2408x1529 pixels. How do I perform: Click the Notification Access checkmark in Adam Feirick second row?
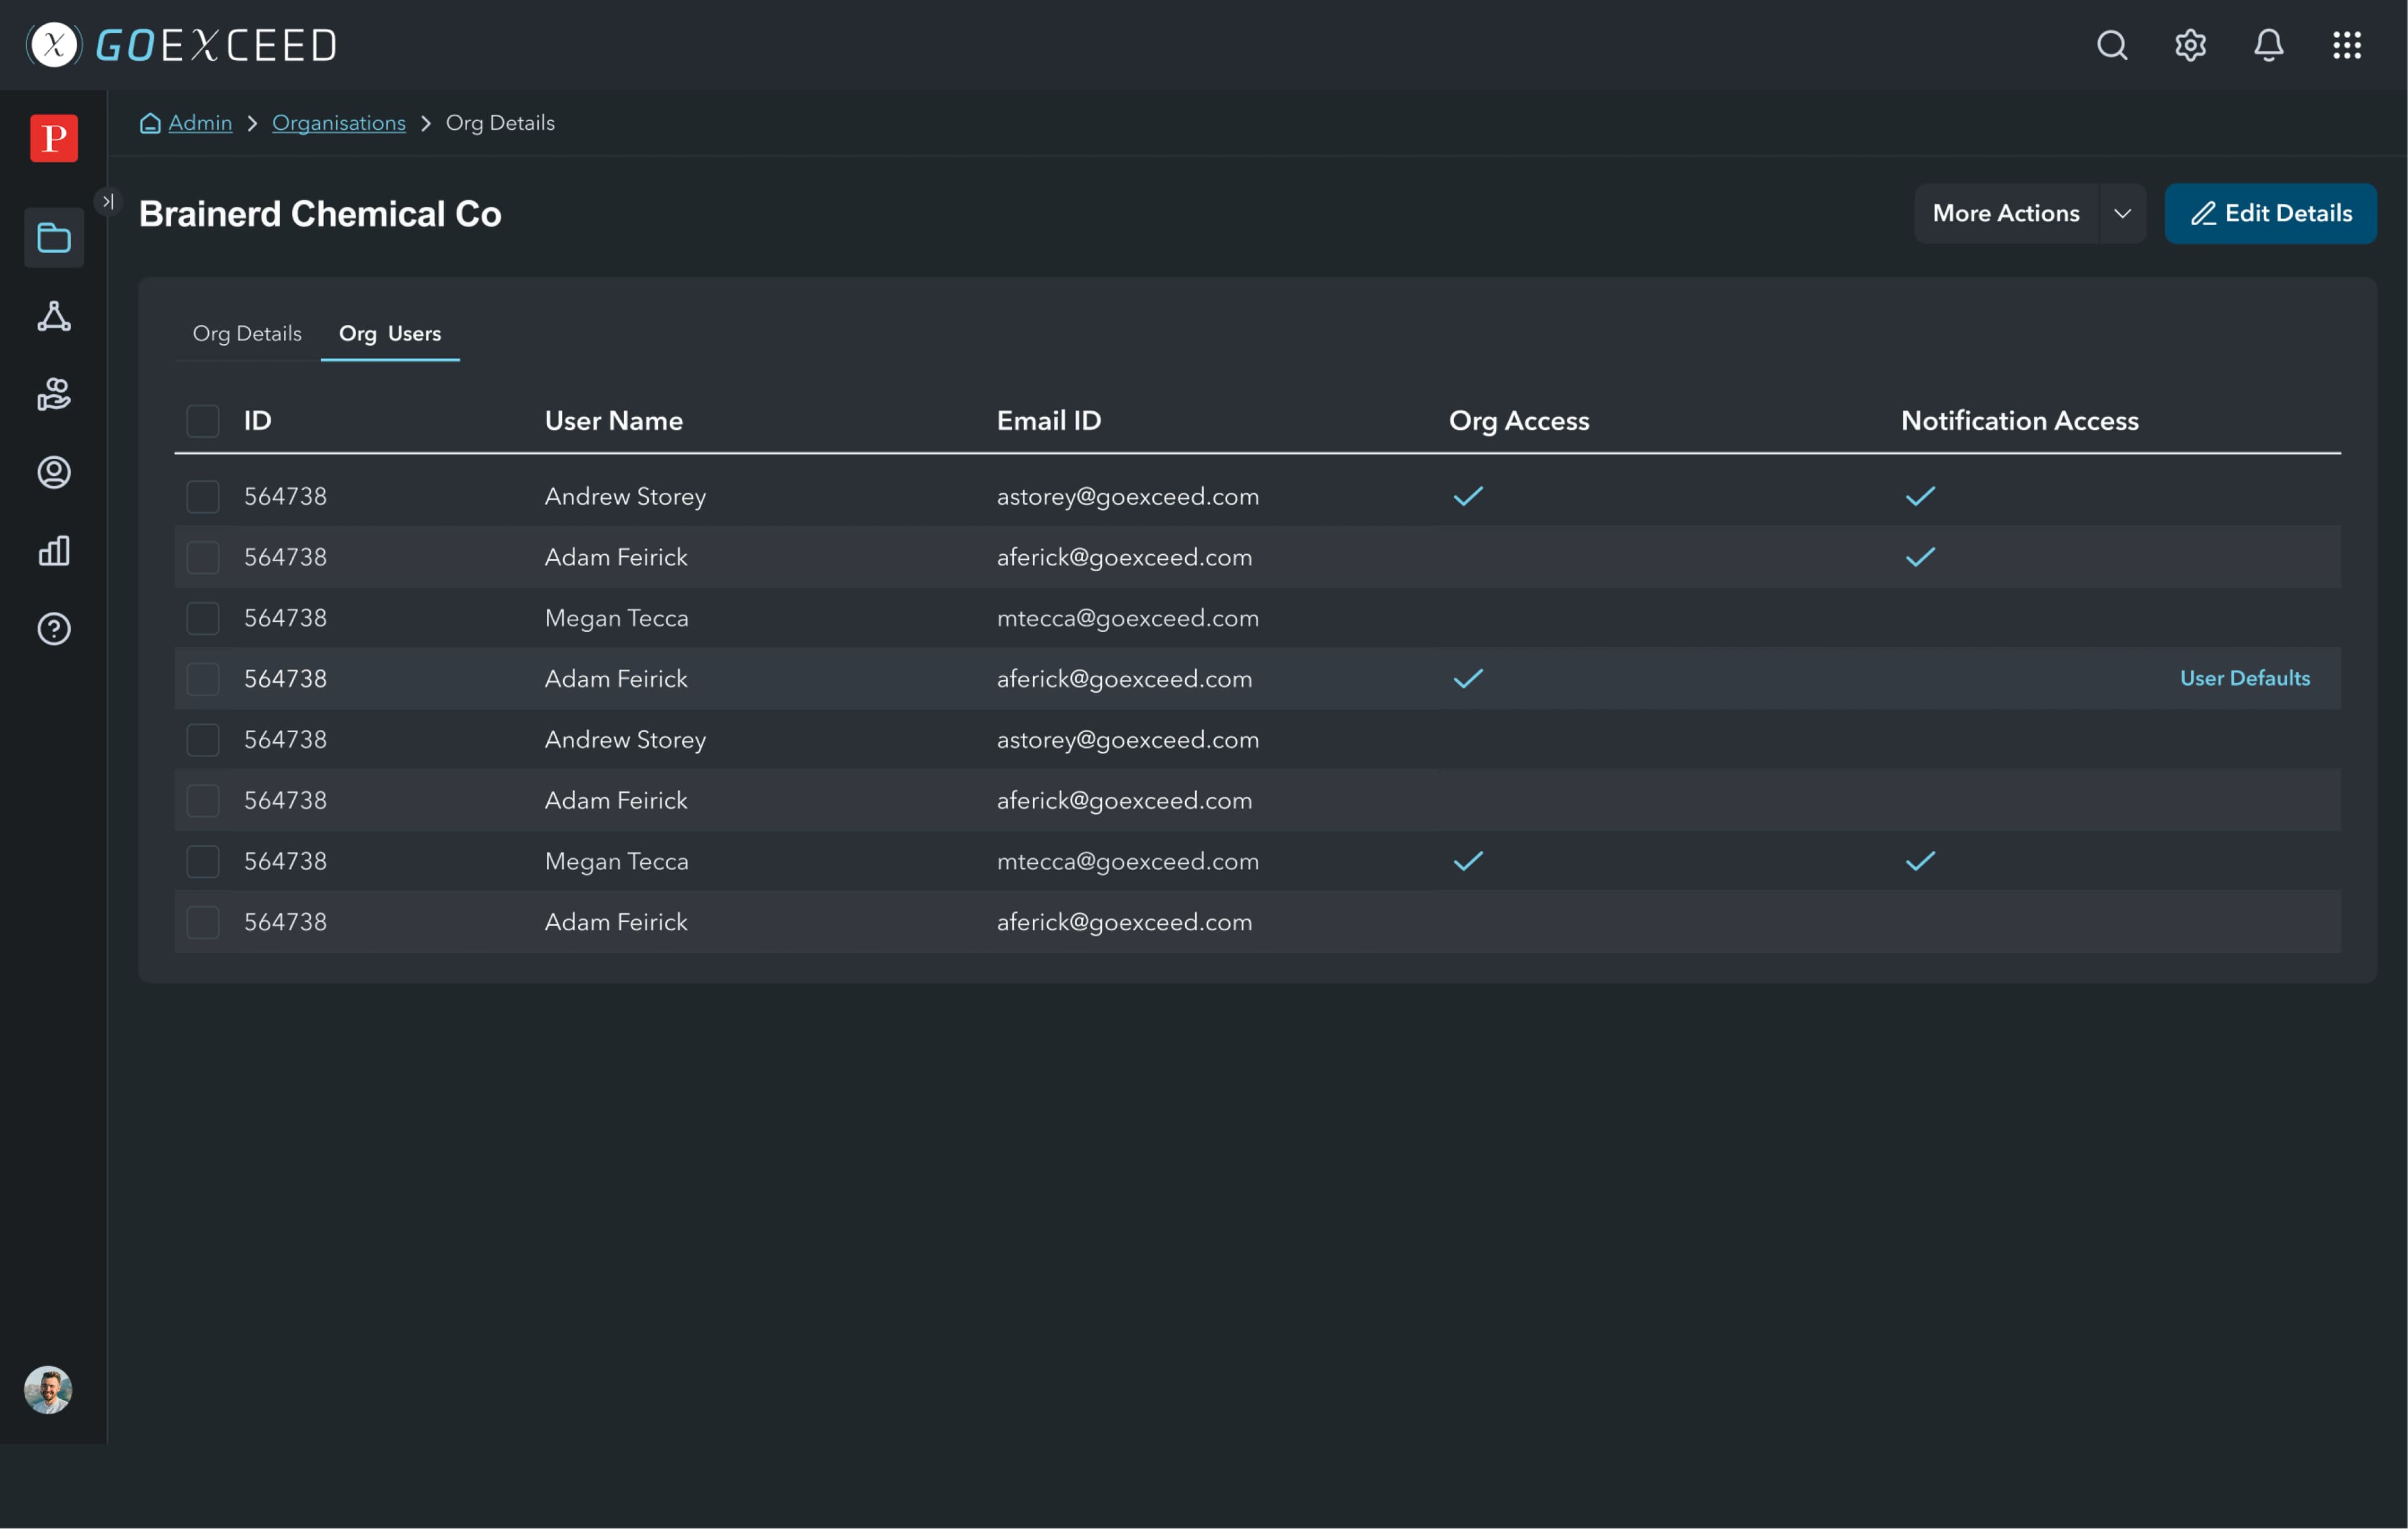coord(1920,557)
